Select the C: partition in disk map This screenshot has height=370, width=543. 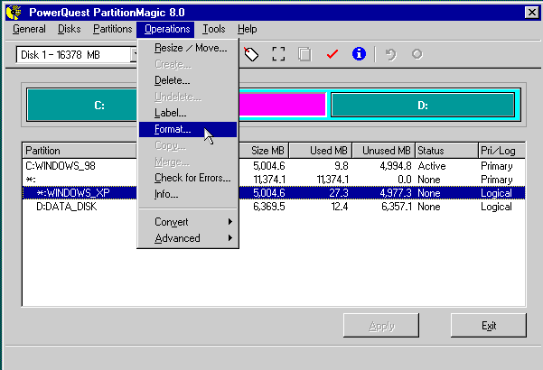pyautogui.click(x=82, y=105)
